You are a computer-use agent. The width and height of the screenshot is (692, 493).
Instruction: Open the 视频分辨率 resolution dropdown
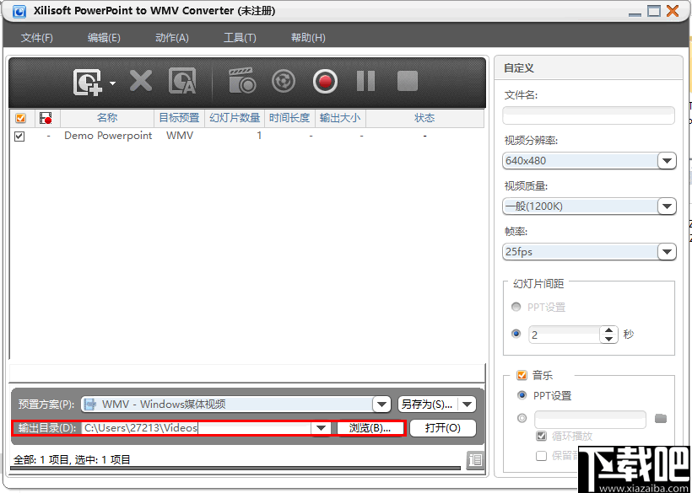tap(667, 160)
